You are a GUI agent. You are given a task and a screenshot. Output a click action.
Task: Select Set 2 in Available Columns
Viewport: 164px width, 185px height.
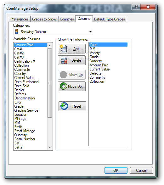[x=30, y=147]
